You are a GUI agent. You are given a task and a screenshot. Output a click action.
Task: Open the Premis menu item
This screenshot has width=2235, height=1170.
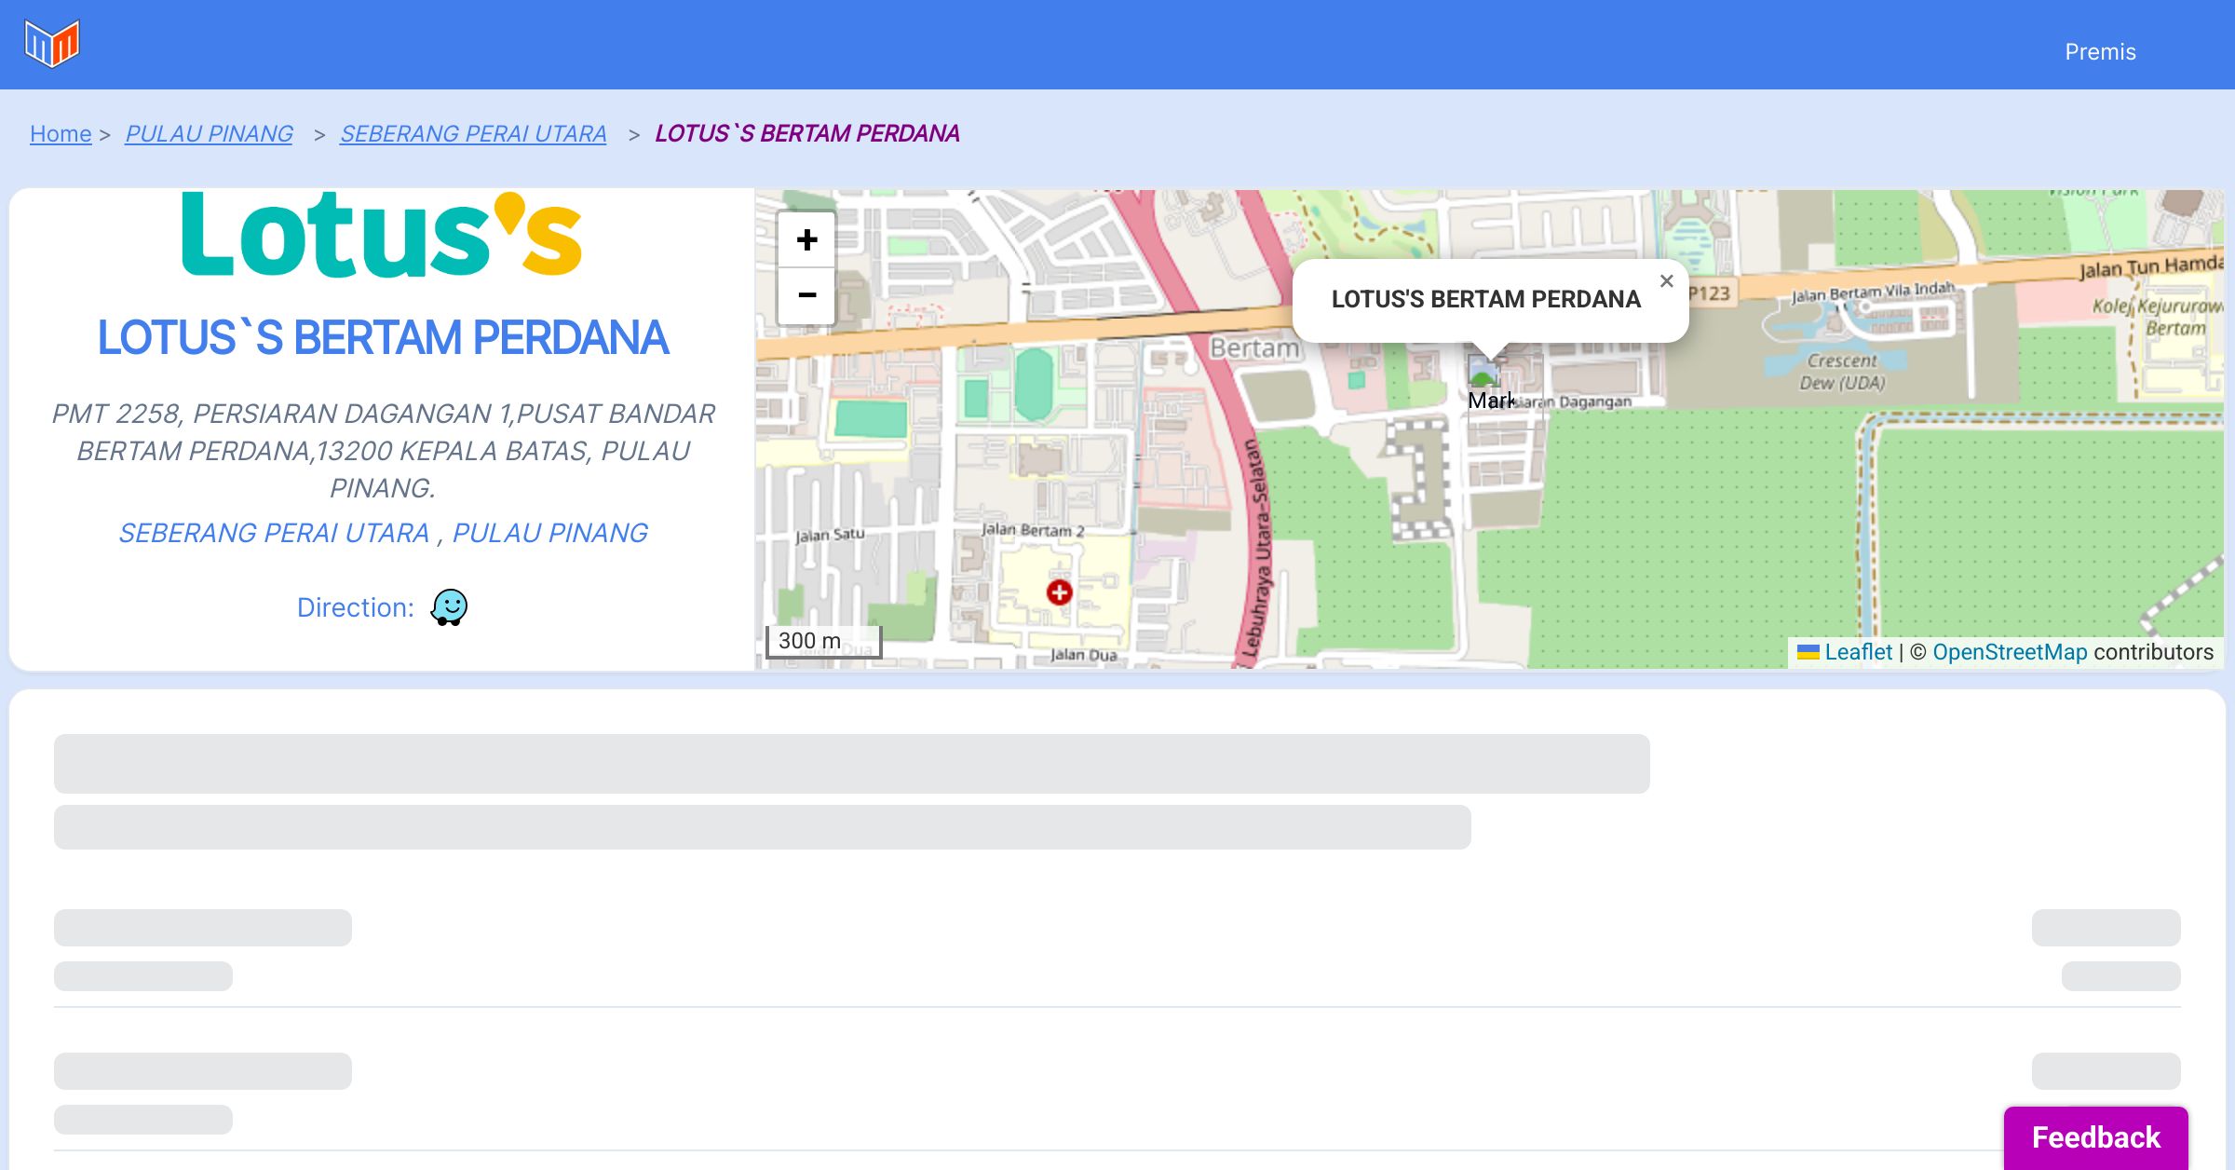click(x=2100, y=52)
